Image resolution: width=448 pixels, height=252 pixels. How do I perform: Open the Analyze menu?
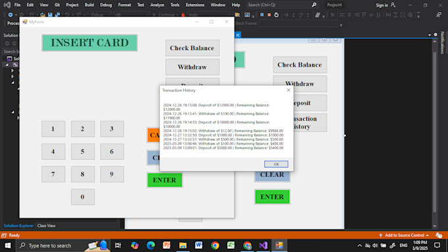(157, 5)
